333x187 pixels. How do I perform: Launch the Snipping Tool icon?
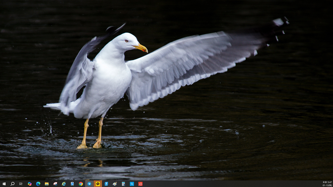(x=55, y=184)
